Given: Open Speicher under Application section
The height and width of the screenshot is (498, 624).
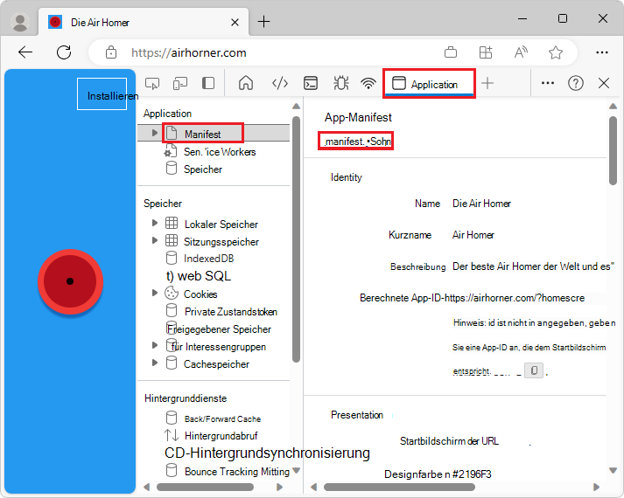Looking at the screenshot, I should (x=193, y=169).
